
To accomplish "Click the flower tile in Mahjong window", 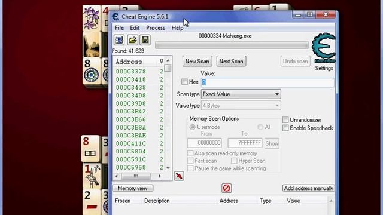I will 92,19.
